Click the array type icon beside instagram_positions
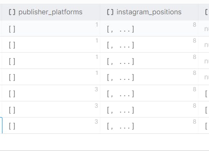 coord(110,12)
